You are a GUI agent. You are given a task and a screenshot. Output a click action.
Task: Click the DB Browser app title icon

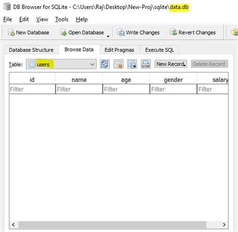click(7, 7)
